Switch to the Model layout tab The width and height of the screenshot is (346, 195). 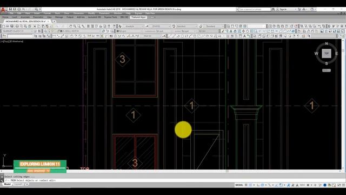click(7, 184)
